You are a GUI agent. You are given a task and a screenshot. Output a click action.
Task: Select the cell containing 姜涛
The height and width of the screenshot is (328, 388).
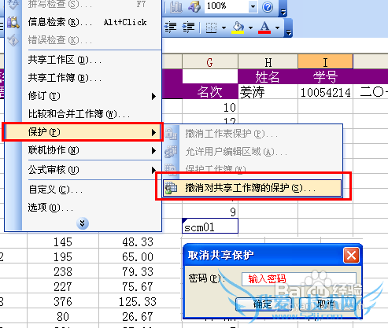tap(268, 92)
